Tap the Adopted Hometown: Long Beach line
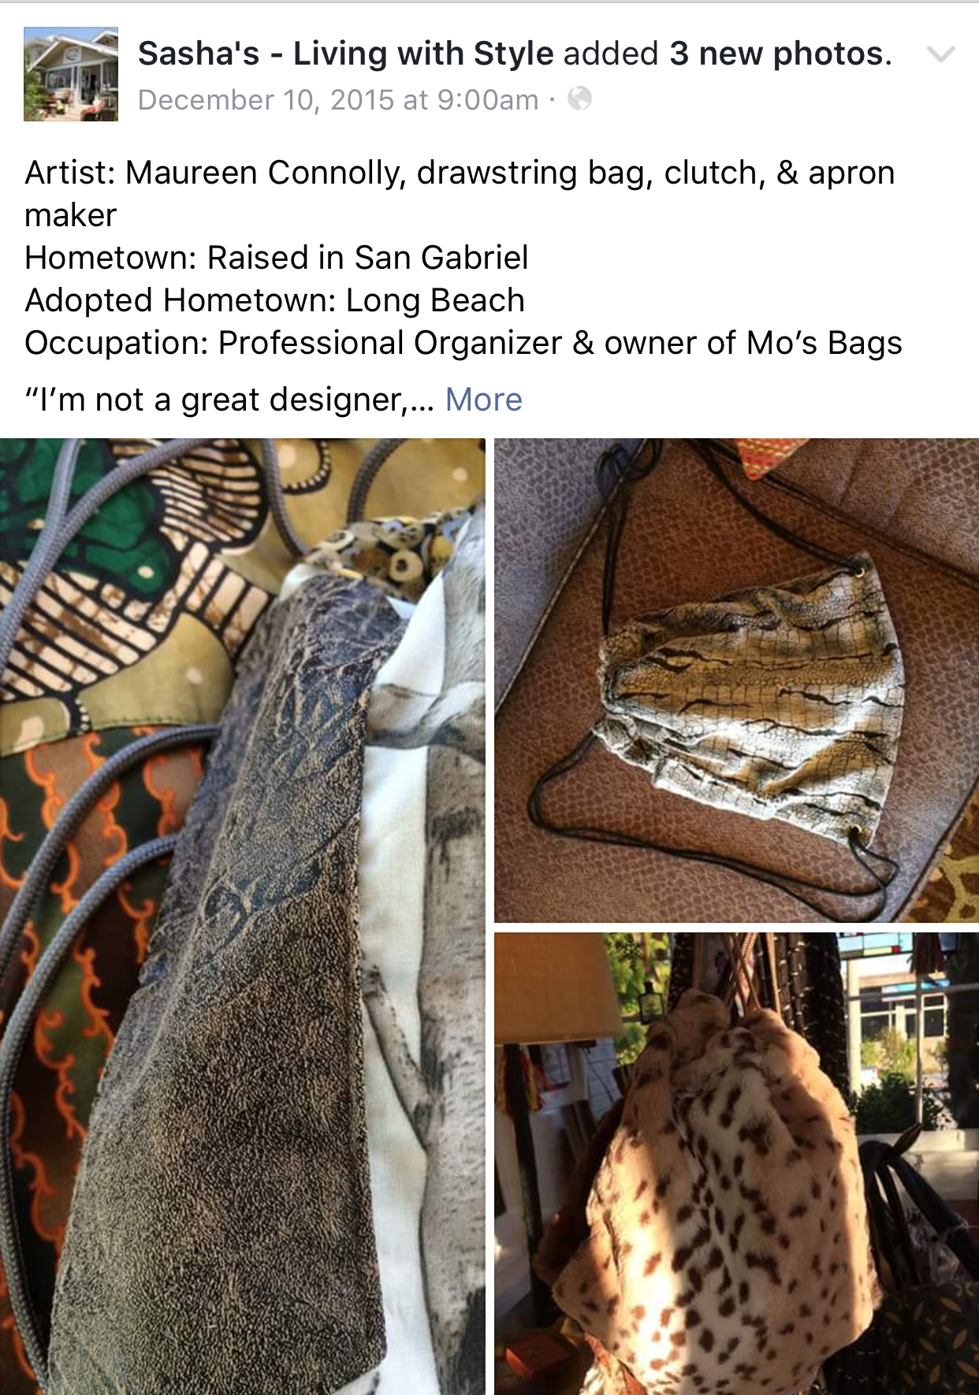The width and height of the screenshot is (979, 1395). click(275, 300)
